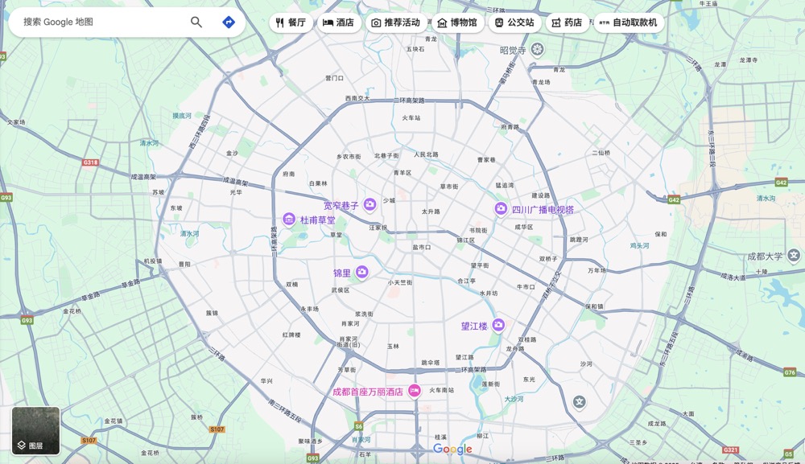The image size is (805, 464).
Task: Click the S6 highway shield
Action: pos(358,426)
